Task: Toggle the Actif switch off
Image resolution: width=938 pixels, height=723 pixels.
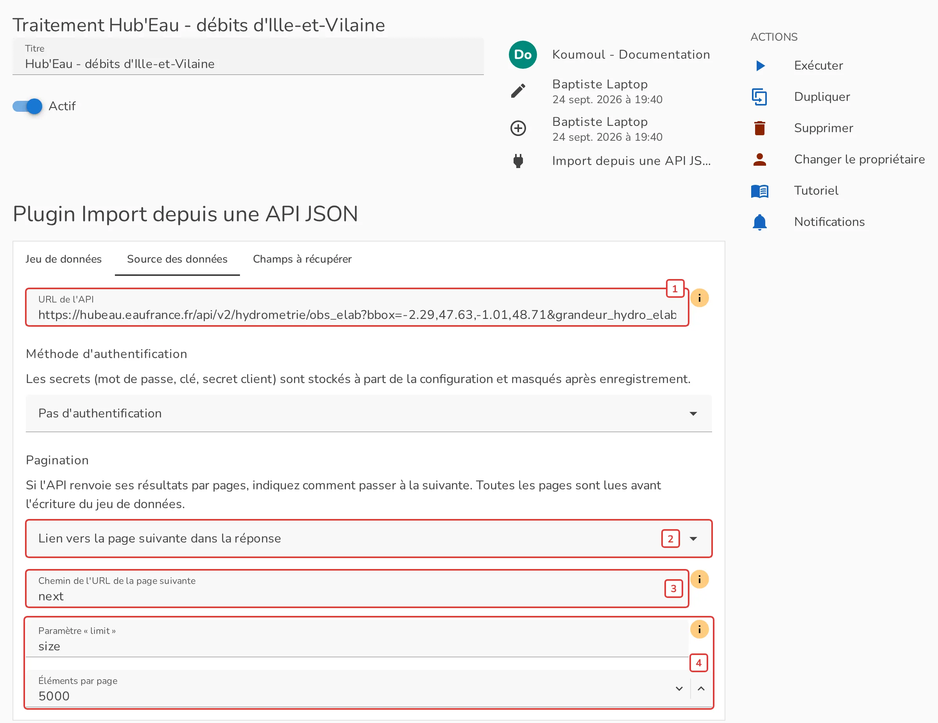Action: [27, 106]
